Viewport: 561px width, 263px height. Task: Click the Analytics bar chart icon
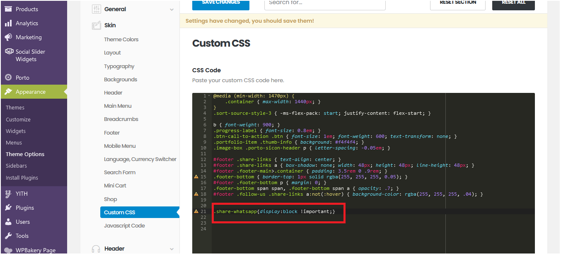click(8, 24)
